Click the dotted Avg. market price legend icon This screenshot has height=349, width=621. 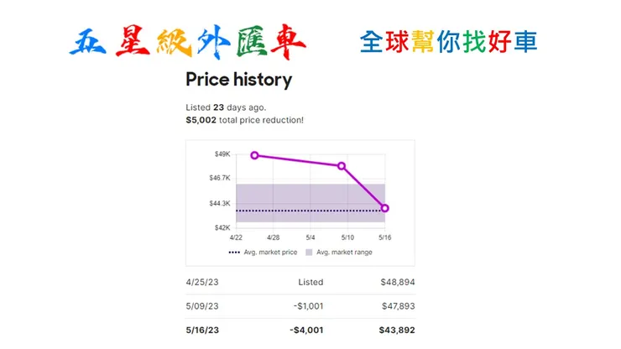tap(233, 252)
